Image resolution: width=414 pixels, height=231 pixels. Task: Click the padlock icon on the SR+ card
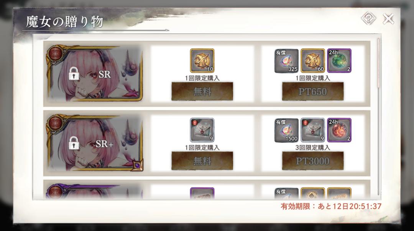pyautogui.click(x=74, y=143)
